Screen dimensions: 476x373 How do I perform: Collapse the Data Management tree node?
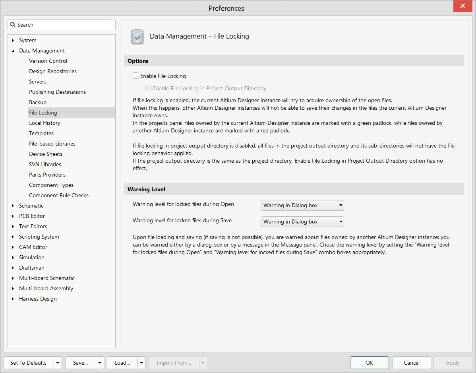pyautogui.click(x=13, y=51)
